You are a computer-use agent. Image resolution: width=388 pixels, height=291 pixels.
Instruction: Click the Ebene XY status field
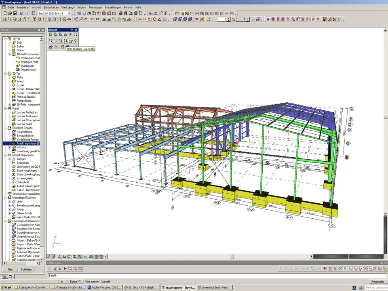[75, 281]
